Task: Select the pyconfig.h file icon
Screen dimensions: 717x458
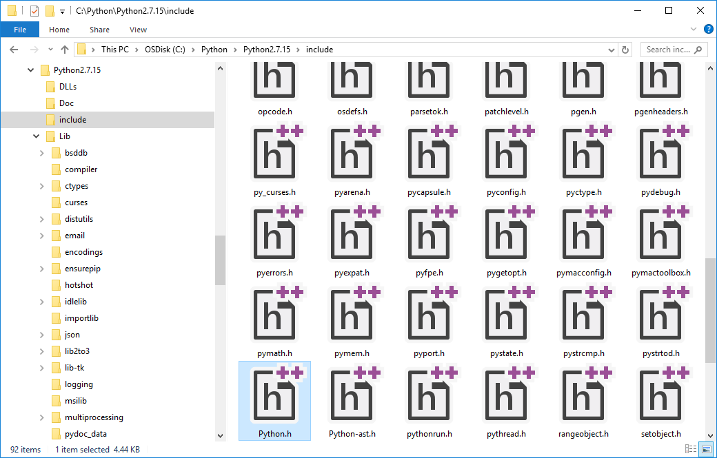Action: point(506,154)
